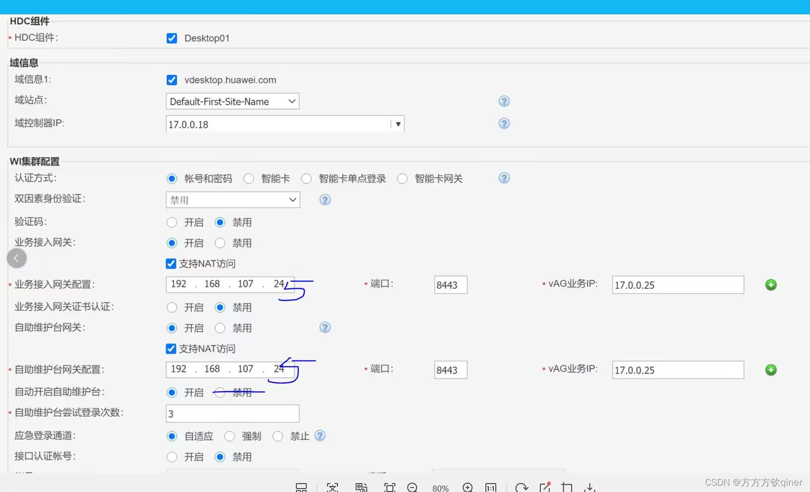
Task: Click the green add icon in 自助维护台网关配置 row
Action: click(x=770, y=370)
